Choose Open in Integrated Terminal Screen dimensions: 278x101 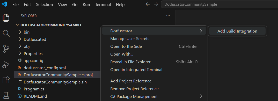[x=154, y=70]
